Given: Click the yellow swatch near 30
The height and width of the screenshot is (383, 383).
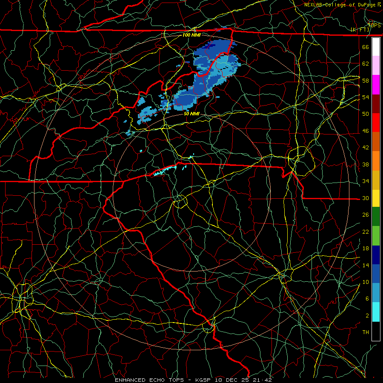Looking at the screenshot, I should pos(376,198).
